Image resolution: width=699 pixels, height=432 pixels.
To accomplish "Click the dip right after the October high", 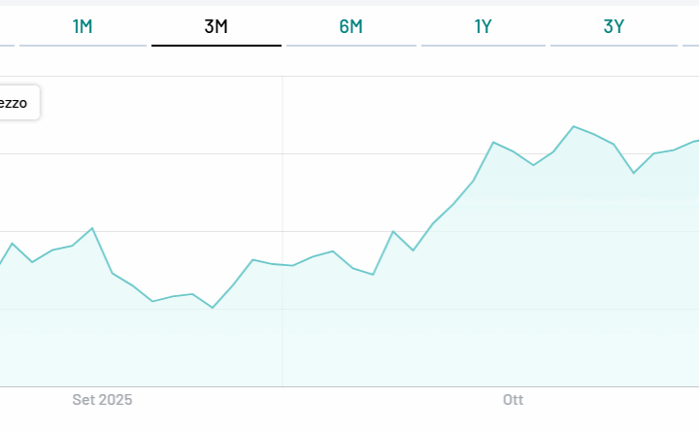I will coord(634,173).
